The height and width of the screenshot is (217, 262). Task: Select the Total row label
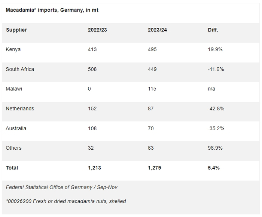point(12,168)
